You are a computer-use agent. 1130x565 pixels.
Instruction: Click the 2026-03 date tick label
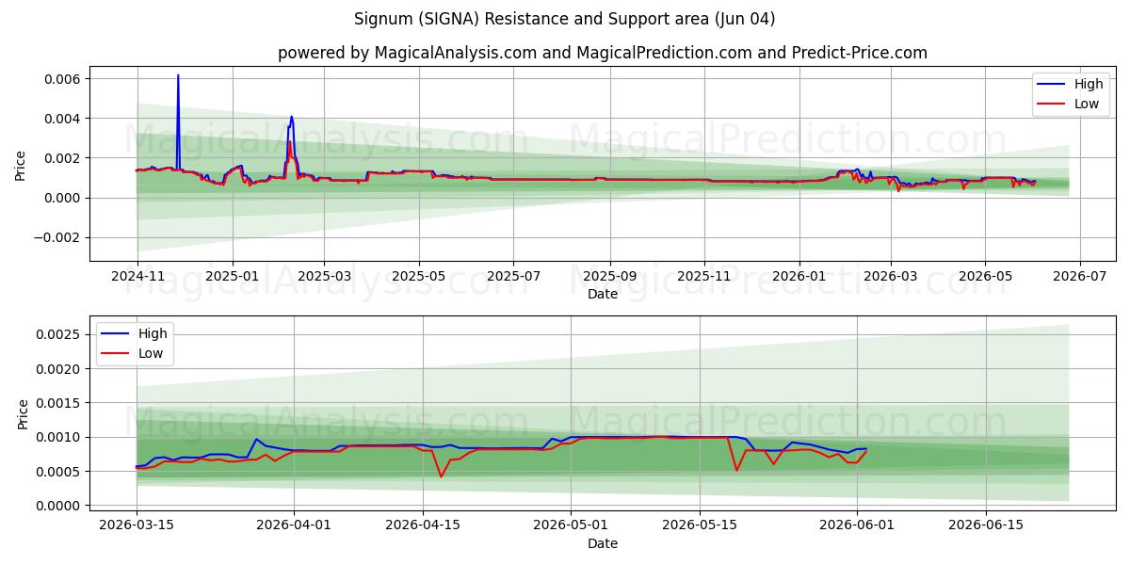891,277
